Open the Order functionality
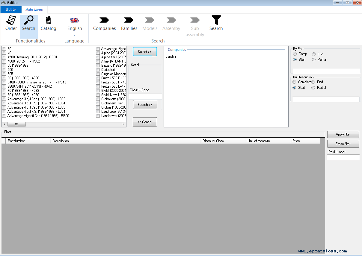The width and height of the screenshot is (362, 256). point(11,23)
